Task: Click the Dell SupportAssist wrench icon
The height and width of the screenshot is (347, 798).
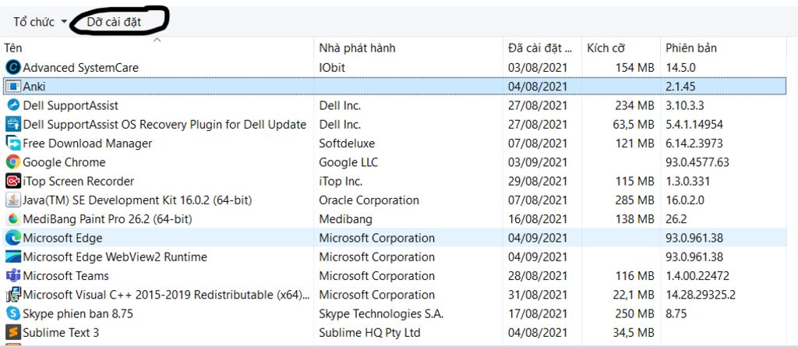Action: (x=13, y=105)
